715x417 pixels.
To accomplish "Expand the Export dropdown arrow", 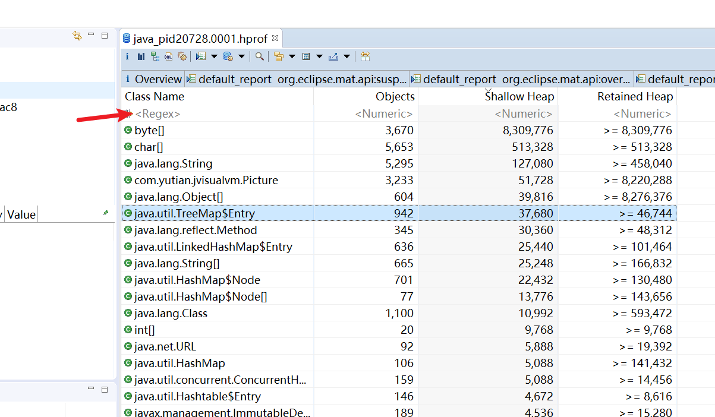I will (x=347, y=56).
